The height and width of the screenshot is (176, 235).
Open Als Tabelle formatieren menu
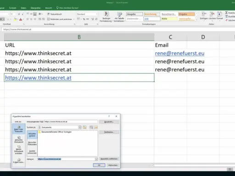click(x=119, y=17)
